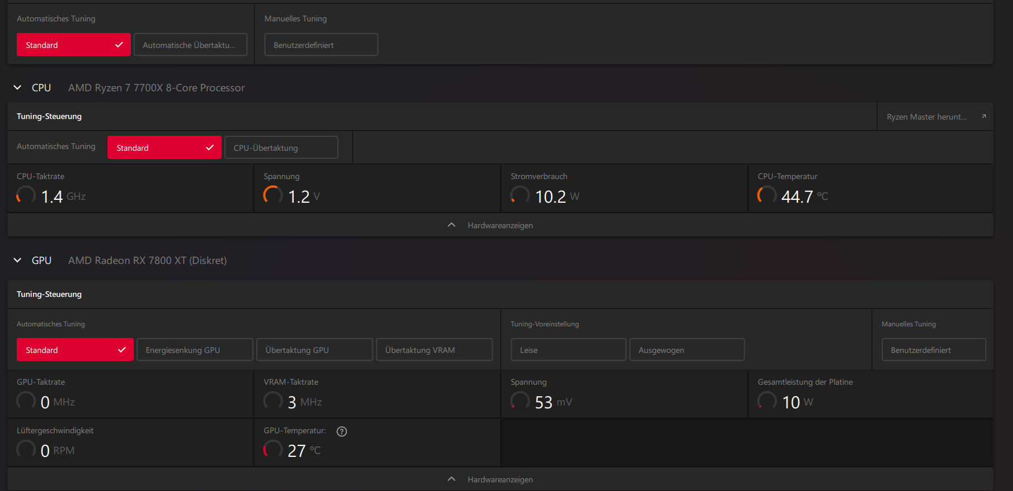Click the GPU-Temperatur gauge dial

click(x=273, y=449)
